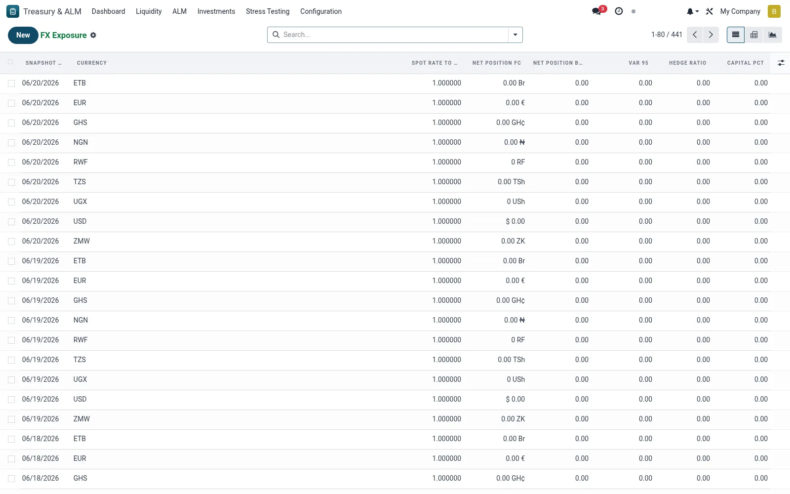The width and height of the screenshot is (790, 494).
Task: Click the debug tools wrench icon
Action: (x=710, y=11)
